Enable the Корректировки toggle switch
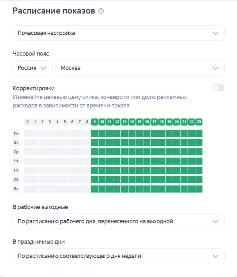 click(218, 88)
